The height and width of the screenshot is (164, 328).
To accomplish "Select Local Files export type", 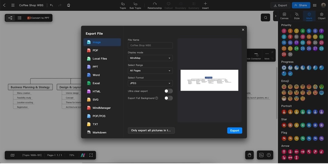I will tap(102, 59).
